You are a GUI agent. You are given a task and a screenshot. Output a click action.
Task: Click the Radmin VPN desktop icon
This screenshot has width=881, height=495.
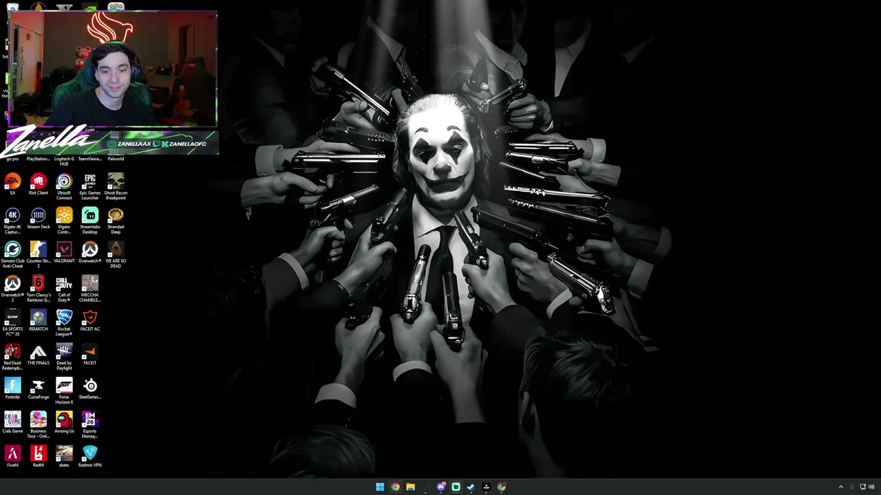tap(90, 456)
